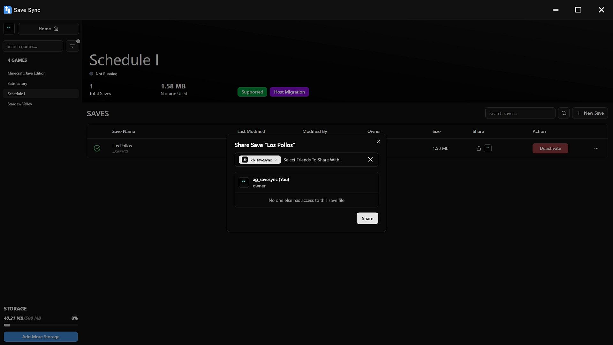Click Add More Storage button

(41, 337)
